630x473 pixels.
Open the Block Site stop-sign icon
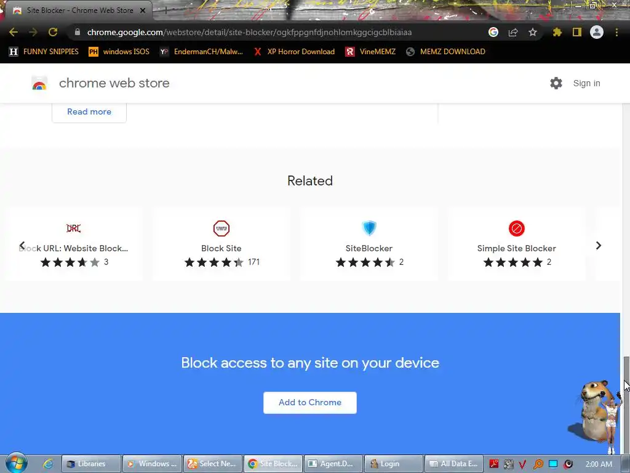point(221,228)
